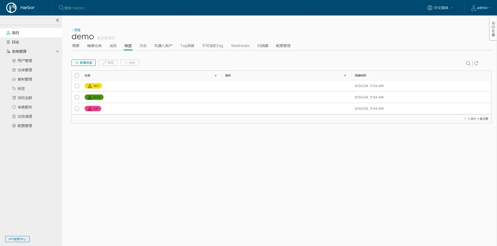Click the pink uat label badge
Viewport: 497px width, 246px height.
tap(93, 109)
